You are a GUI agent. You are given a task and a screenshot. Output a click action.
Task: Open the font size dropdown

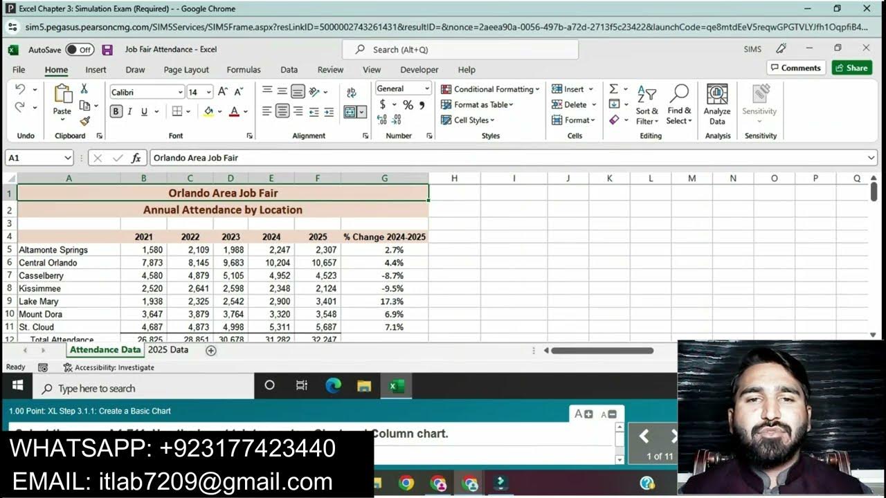click(208, 92)
